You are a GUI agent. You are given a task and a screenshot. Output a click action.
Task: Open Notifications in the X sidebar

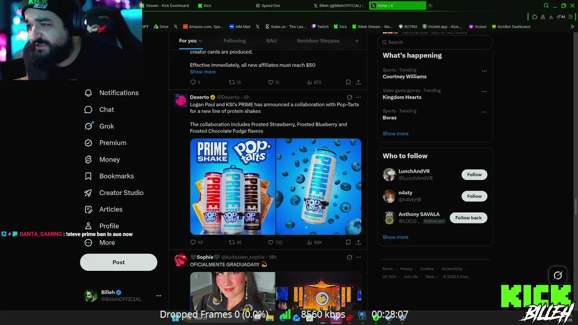(112, 93)
